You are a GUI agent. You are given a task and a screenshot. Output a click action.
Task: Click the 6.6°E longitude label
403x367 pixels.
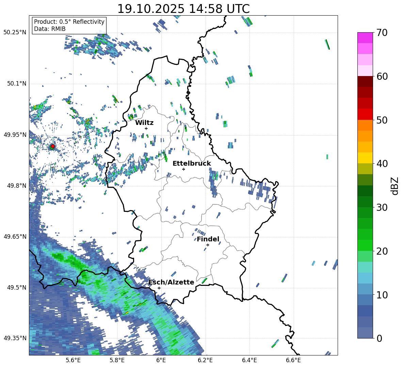point(293,361)
